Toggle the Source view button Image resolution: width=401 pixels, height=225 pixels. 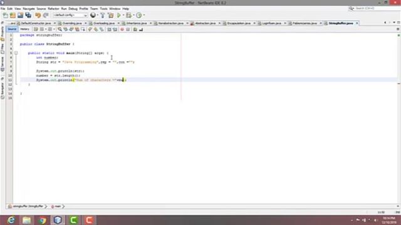[x=12, y=29]
